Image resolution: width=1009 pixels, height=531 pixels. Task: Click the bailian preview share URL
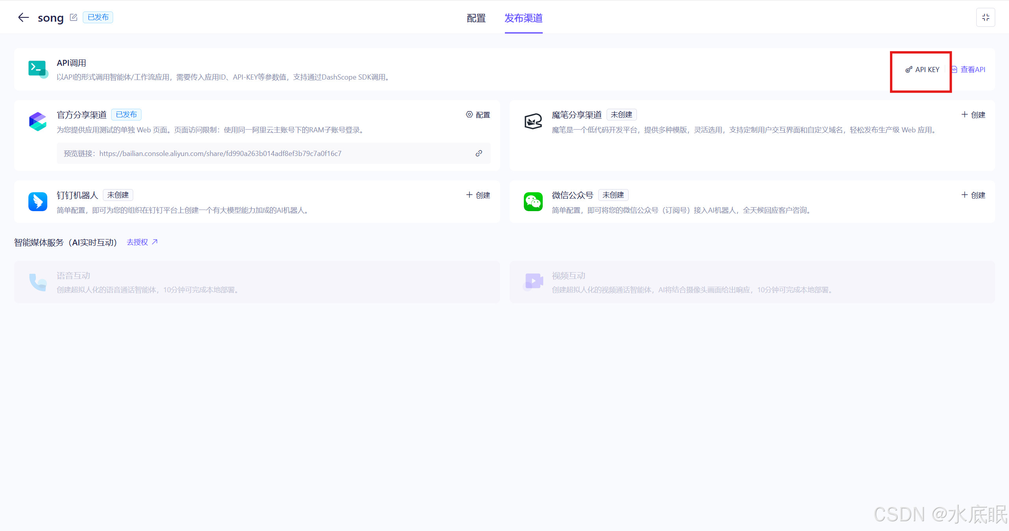[220, 154]
